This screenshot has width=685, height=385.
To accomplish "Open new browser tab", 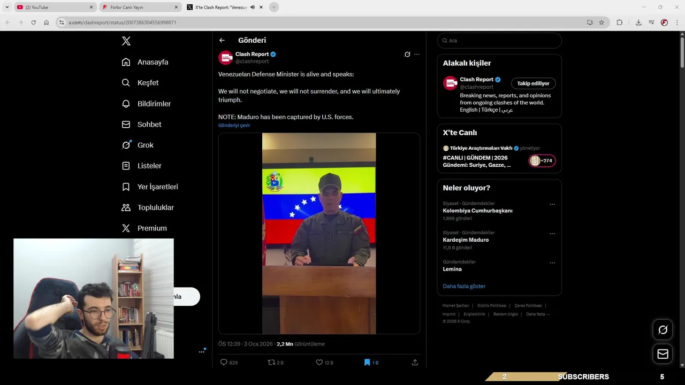I will 274,7.
